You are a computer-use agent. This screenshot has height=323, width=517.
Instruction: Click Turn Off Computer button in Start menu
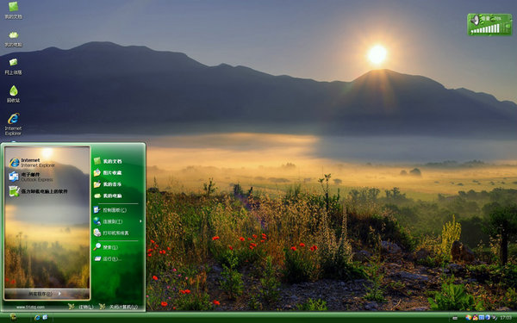tap(119, 307)
